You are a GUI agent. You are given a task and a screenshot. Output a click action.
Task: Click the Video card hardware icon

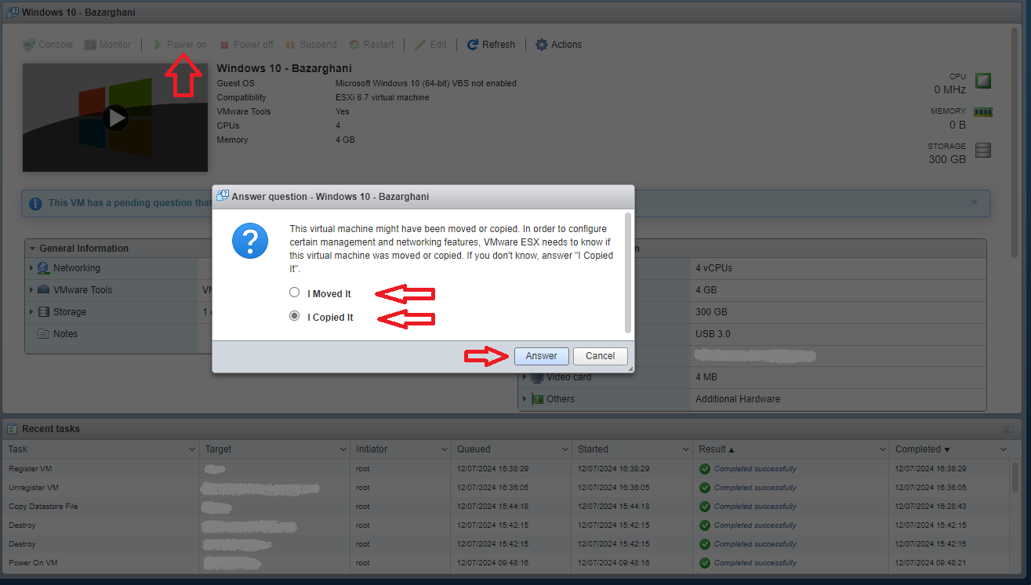click(x=537, y=377)
